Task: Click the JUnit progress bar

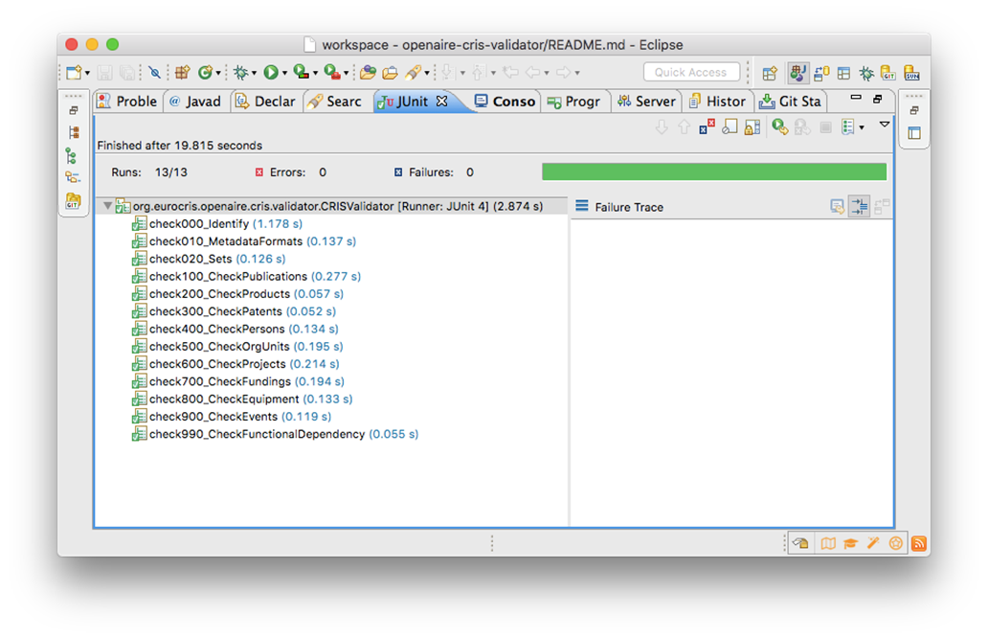Action: 714,171
